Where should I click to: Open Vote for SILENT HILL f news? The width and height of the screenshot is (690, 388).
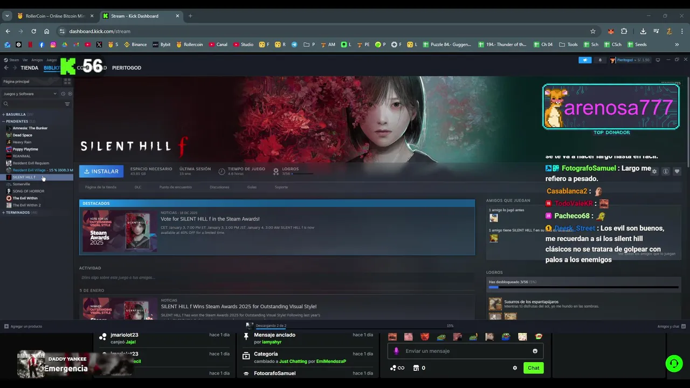[210, 219]
